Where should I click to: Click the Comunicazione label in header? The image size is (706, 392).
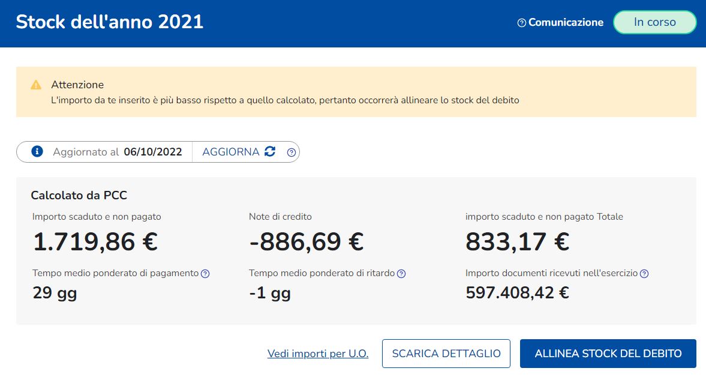coord(566,23)
